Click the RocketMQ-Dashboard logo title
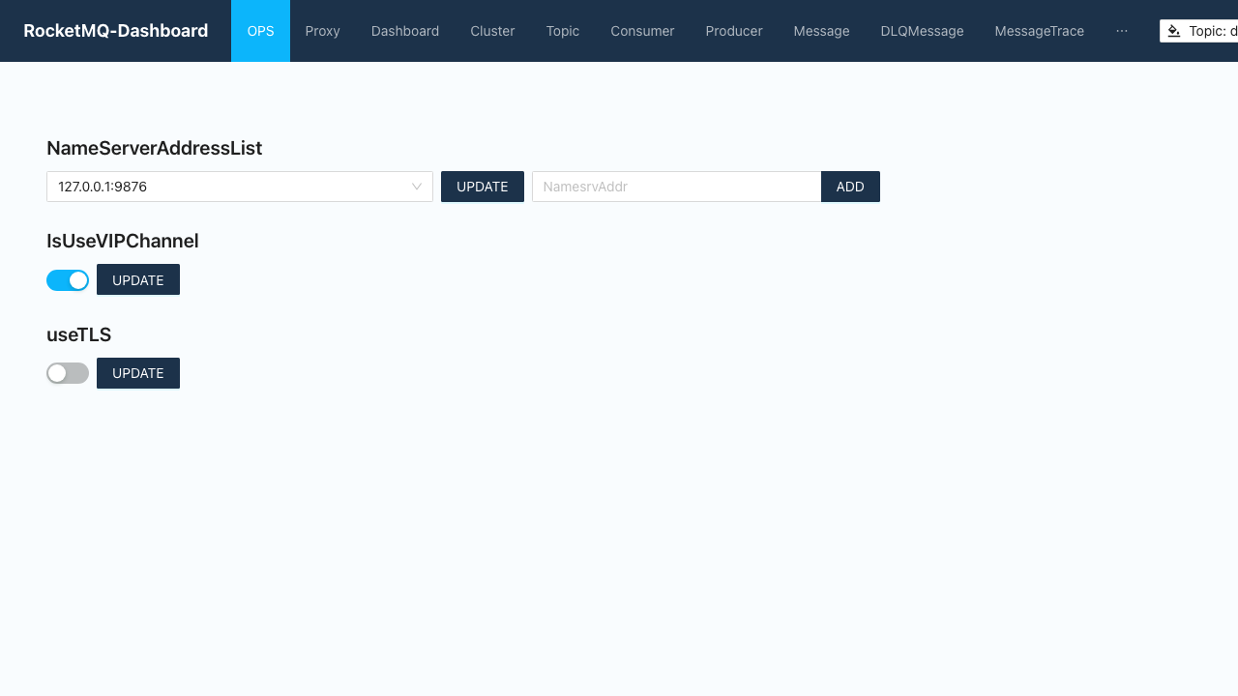Image resolution: width=1238 pixels, height=696 pixels. [115, 31]
